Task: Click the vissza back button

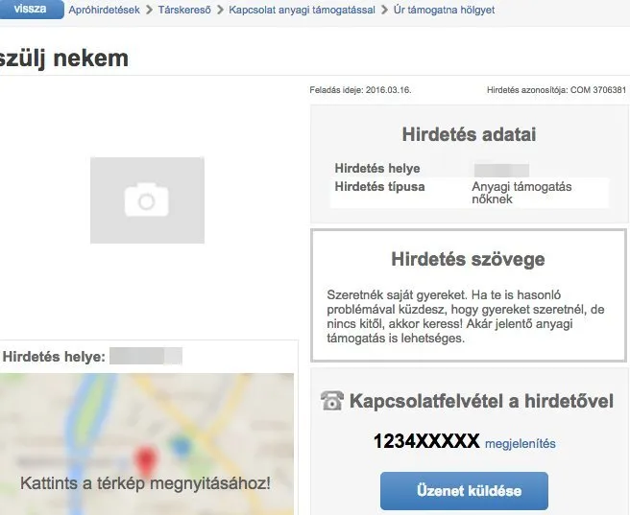Action: tap(31, 10)
